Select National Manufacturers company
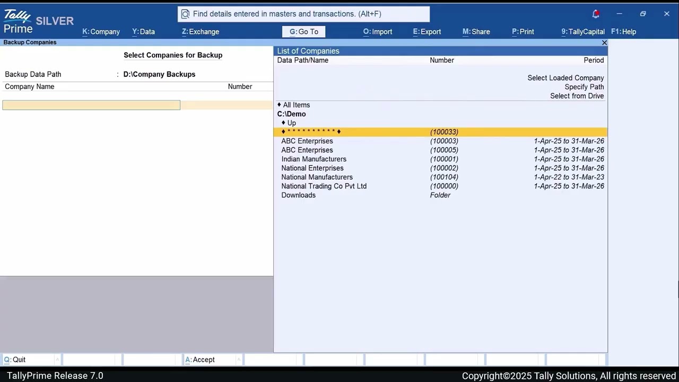Screen dimensions: 679x382 click(440, 177)
